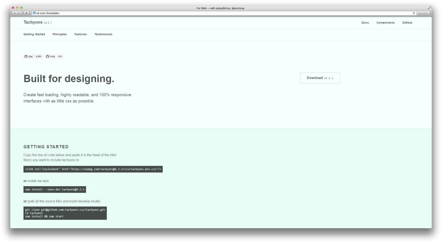Download Tachyons v4.2.1
Screen dimensions: 442x243
click(x=320, y=78)
